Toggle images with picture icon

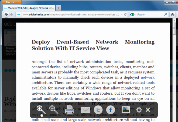126,110
